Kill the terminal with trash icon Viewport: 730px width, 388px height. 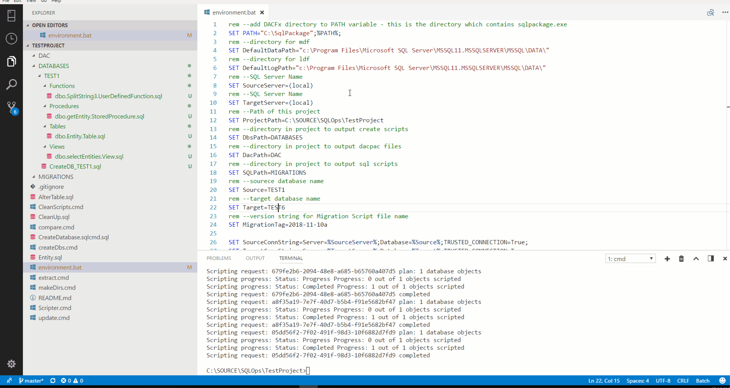click(682, 259)
